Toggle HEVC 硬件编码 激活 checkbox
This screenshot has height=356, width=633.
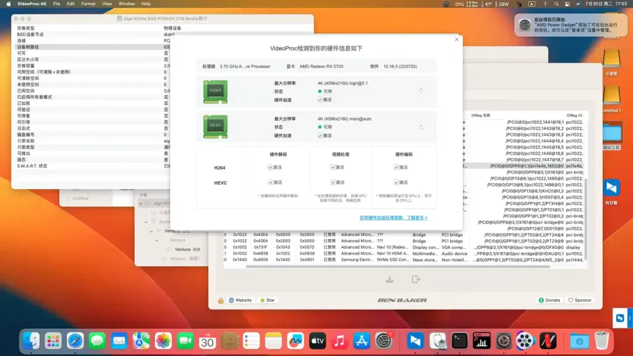[x=396, y=182]
